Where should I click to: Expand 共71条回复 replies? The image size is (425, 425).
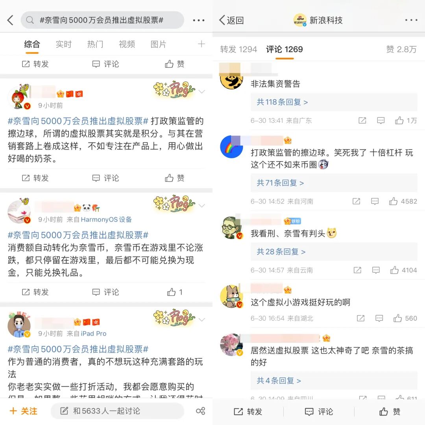pos(280,183)
